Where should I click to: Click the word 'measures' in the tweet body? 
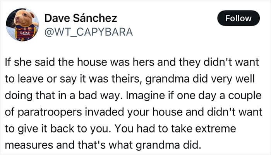click(x=29, y=145)
